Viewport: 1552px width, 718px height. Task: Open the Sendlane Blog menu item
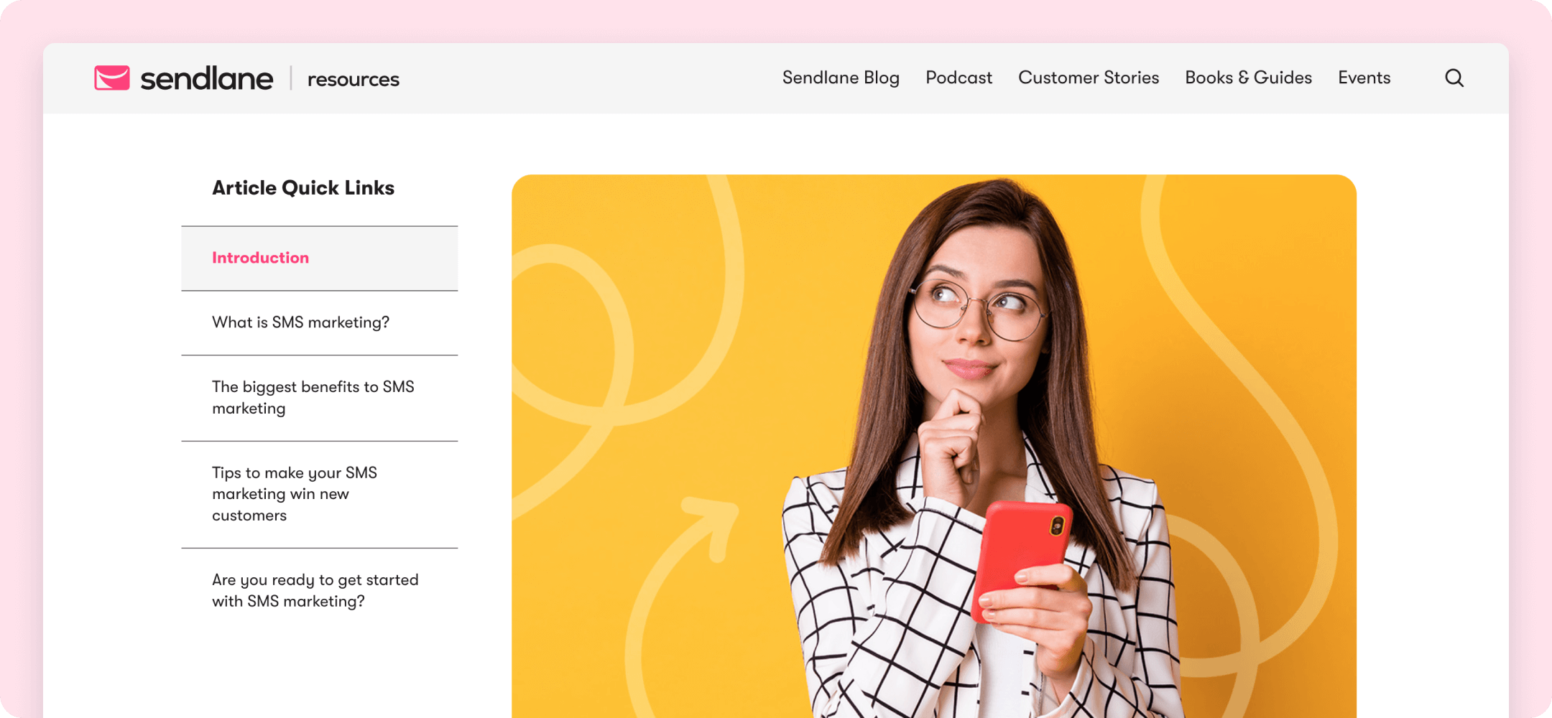[x=841, y=78]
